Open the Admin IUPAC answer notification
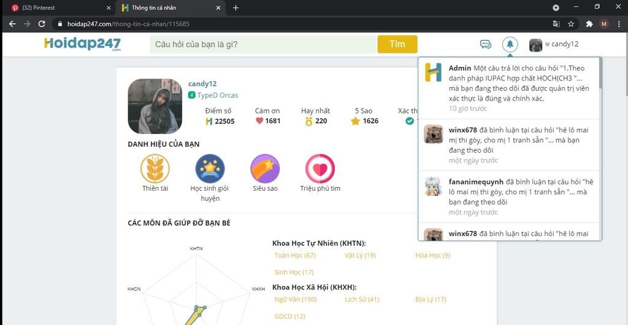 click(508, 88)
